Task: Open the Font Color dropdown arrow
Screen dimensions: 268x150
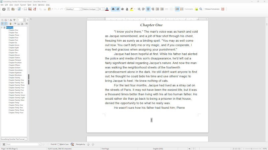Action: (x=110, y=9)
